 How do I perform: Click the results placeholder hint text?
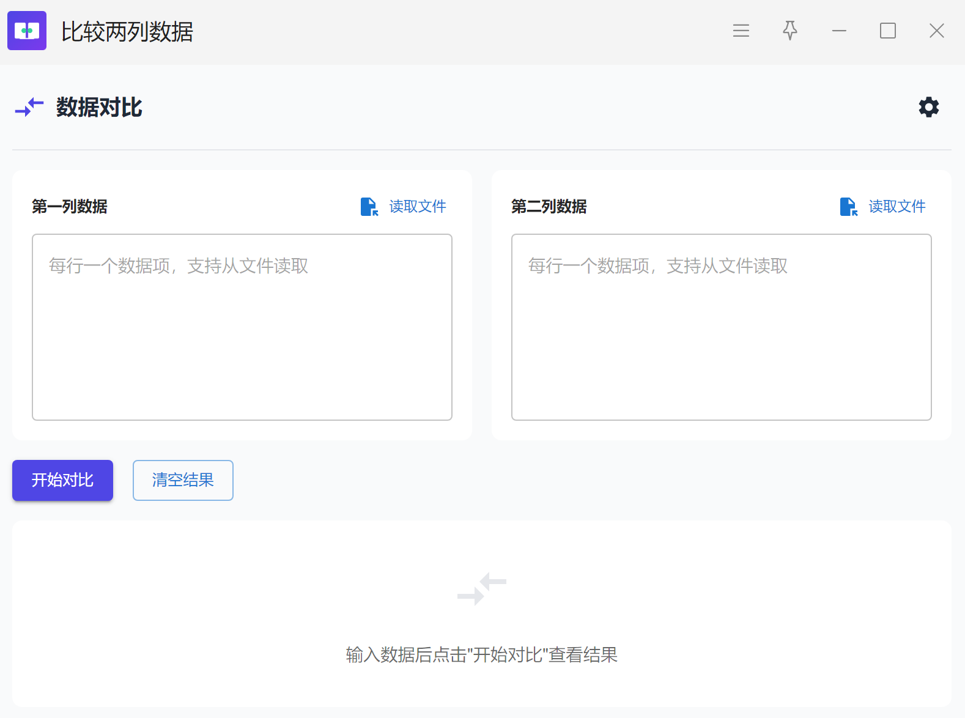click(x=482, y=655)
